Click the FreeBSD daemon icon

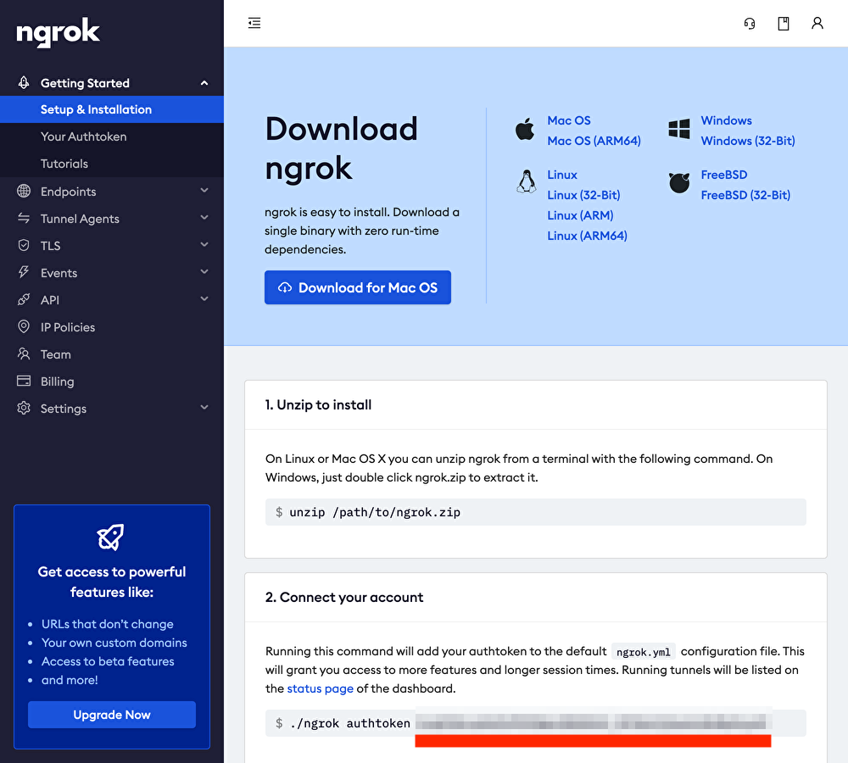[x=679, y=183]
